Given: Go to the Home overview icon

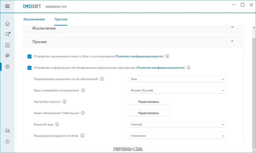Looking at the screenshot, I should pyautogui.click(x=7, y=24).
